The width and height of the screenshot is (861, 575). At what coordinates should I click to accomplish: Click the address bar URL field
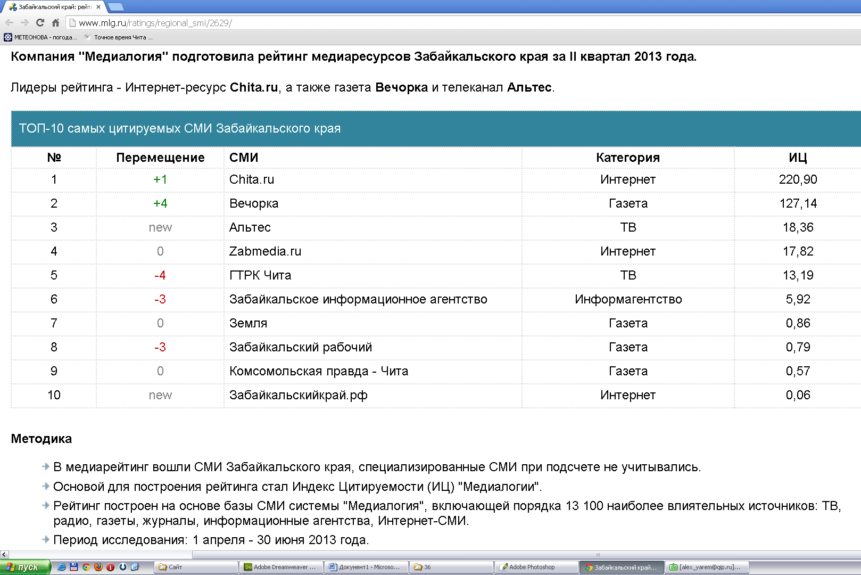(372, 23)
